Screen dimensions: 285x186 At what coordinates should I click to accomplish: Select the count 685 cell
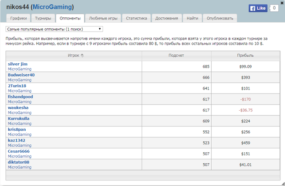[x=176, y=66]
